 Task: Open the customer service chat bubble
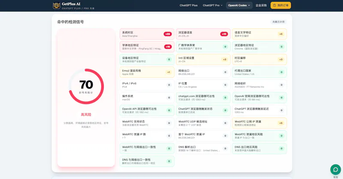click(335, 170)
